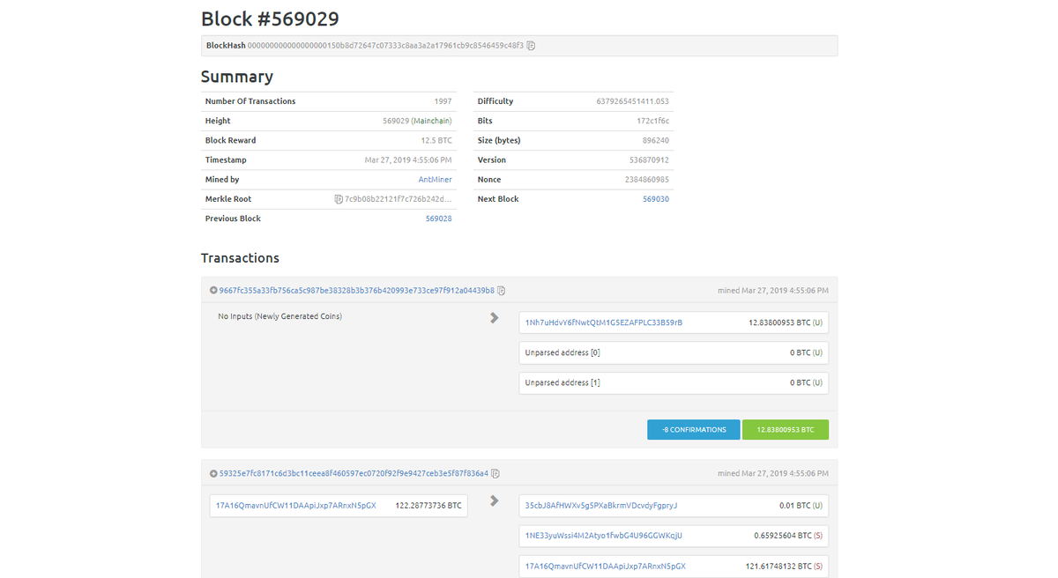Screen dimensions: 1058x578
Task: Select the Block #569029 heading
Action: coord(270,19)
